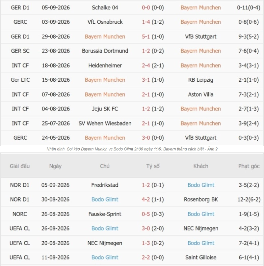Click the Phạt góc column header

[249, 166]
